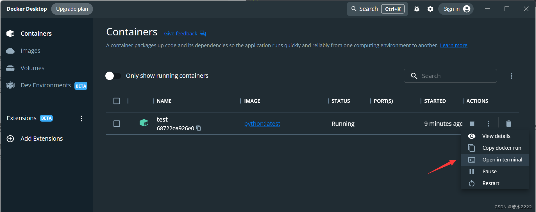Click the ACTIONS column header
This screenshot has height=212, width=536.
(477, 101)
